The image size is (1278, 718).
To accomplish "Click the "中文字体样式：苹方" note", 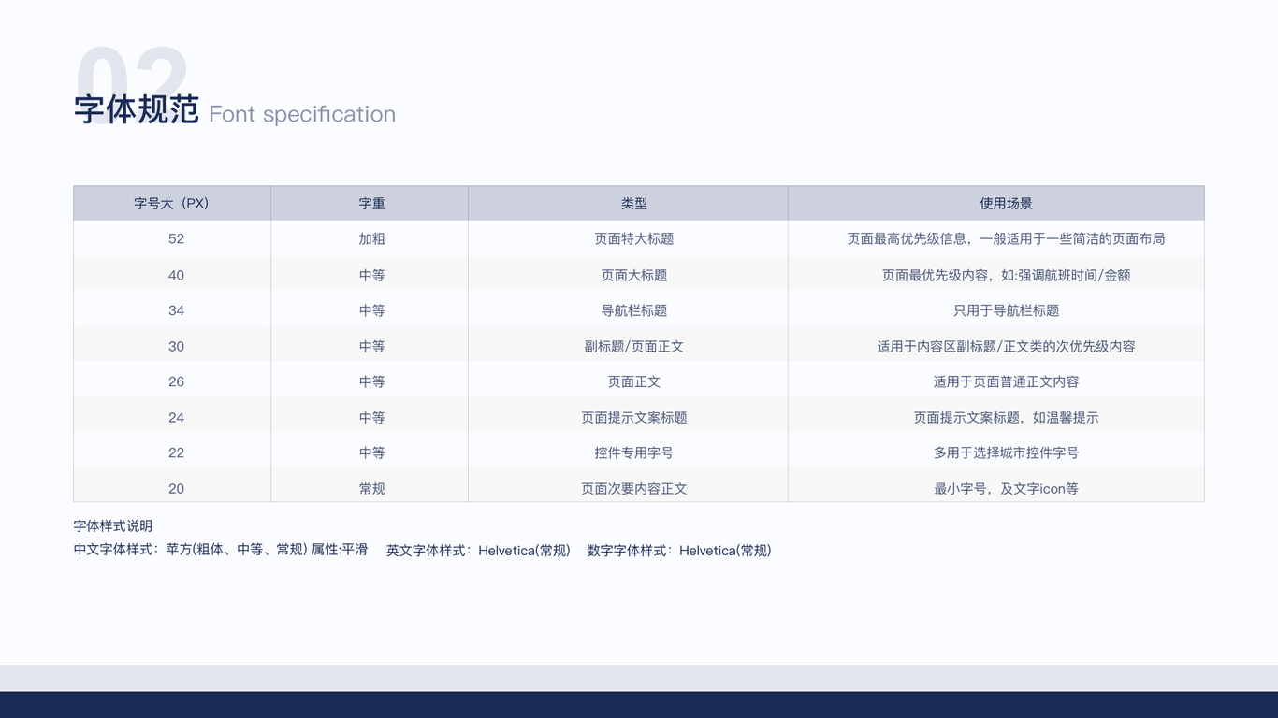I will tap(221, 550).
